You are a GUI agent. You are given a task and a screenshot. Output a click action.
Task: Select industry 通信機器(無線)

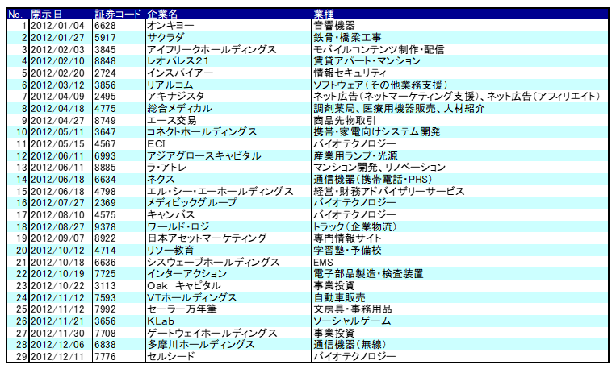click(x=350, y=345)
